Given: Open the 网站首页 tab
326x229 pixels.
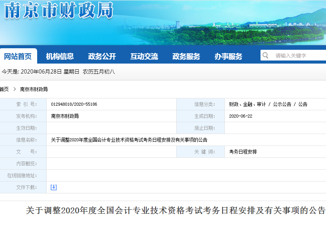Looking at the screenshot, I should point(18,56).
